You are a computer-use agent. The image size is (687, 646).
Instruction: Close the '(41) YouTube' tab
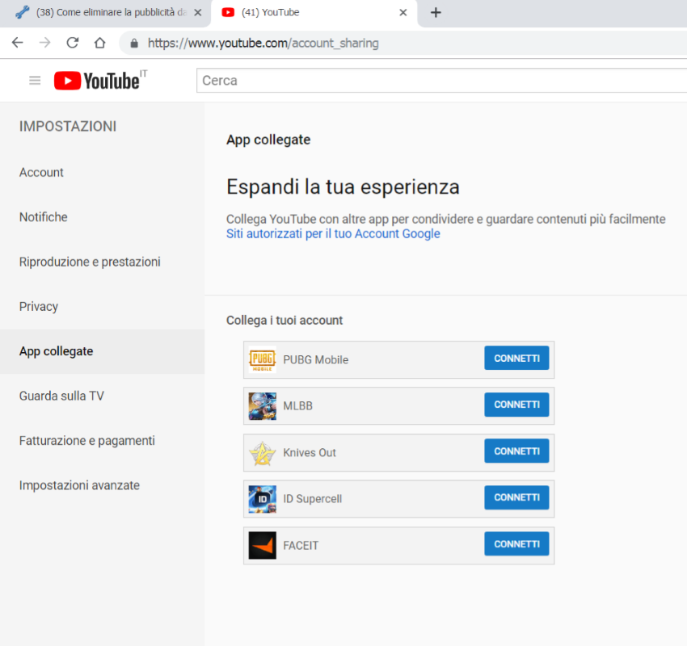tap(403, 13)
